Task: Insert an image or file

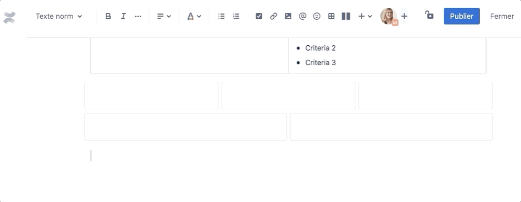Action: (288, 16)
